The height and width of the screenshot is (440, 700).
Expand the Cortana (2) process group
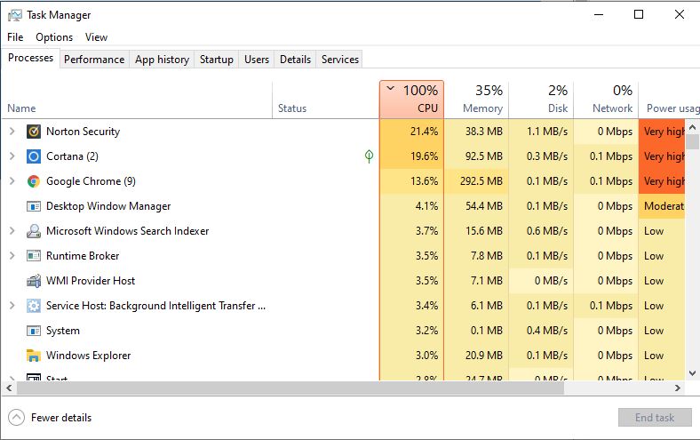coord(12,156)
